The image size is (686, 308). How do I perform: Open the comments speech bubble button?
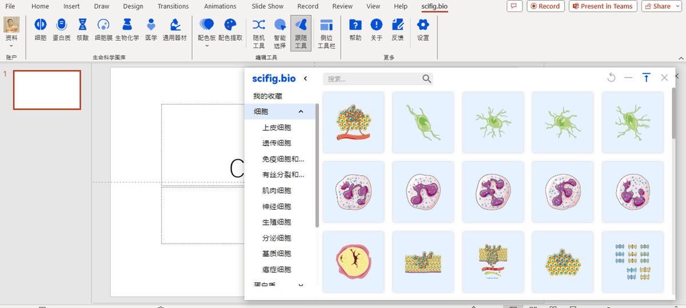coord(515,6)
